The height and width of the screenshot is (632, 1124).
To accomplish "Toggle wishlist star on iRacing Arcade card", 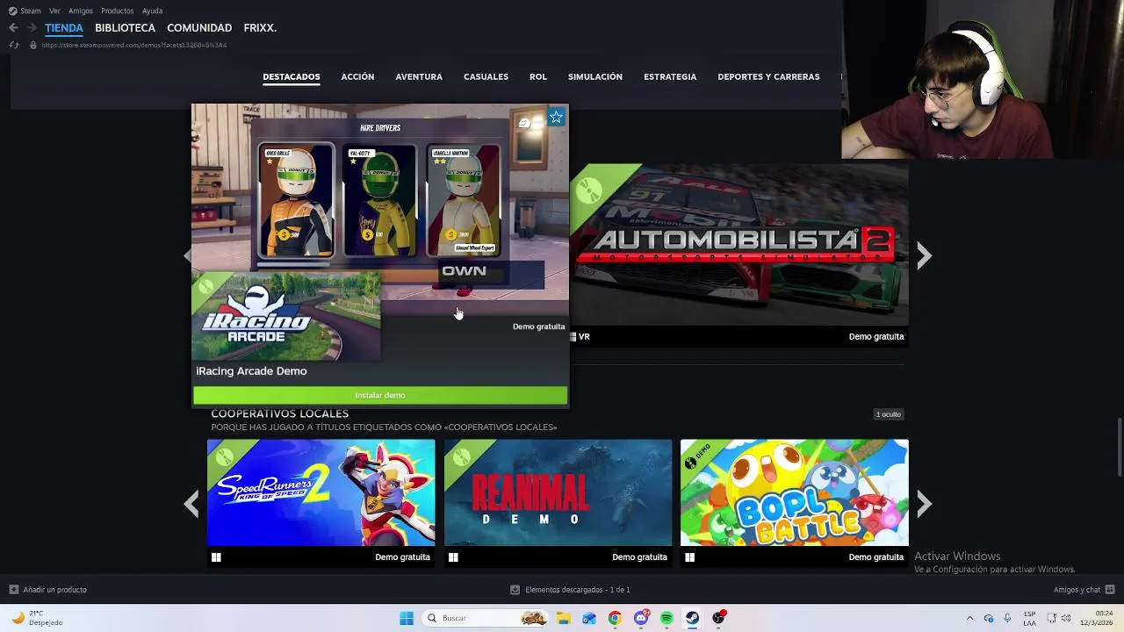I will (x=556, y=117).
